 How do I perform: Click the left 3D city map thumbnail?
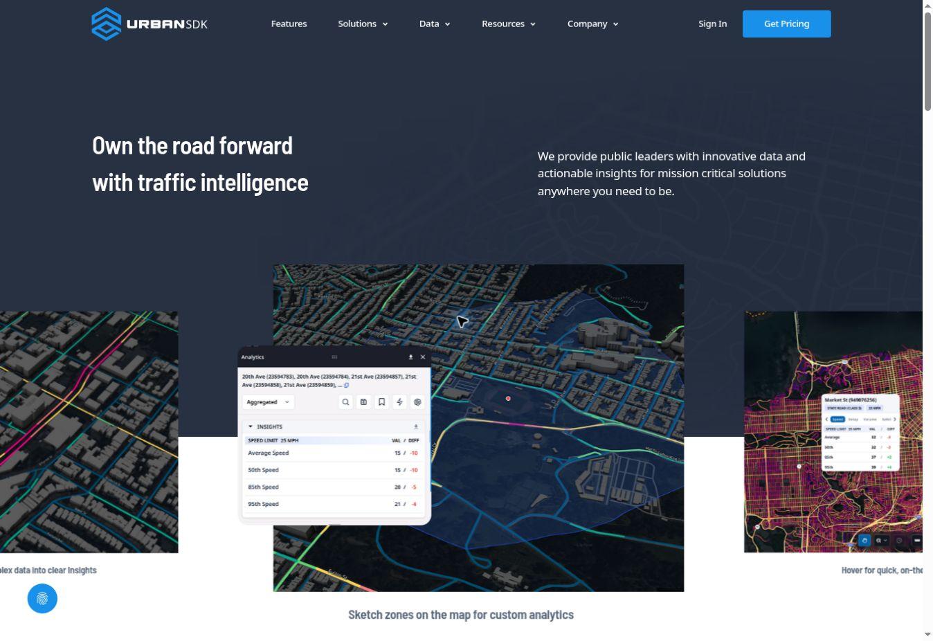tap(89, 432)
